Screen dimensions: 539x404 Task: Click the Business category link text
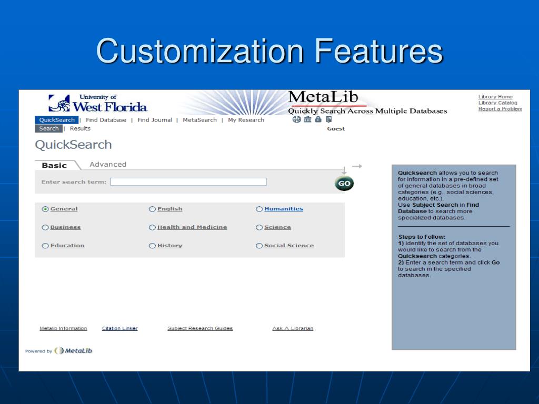tap(65, 227)
